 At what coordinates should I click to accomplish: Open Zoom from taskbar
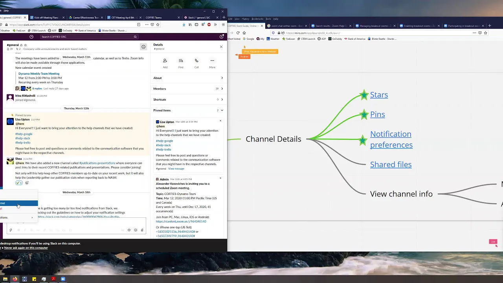[63, 279]
